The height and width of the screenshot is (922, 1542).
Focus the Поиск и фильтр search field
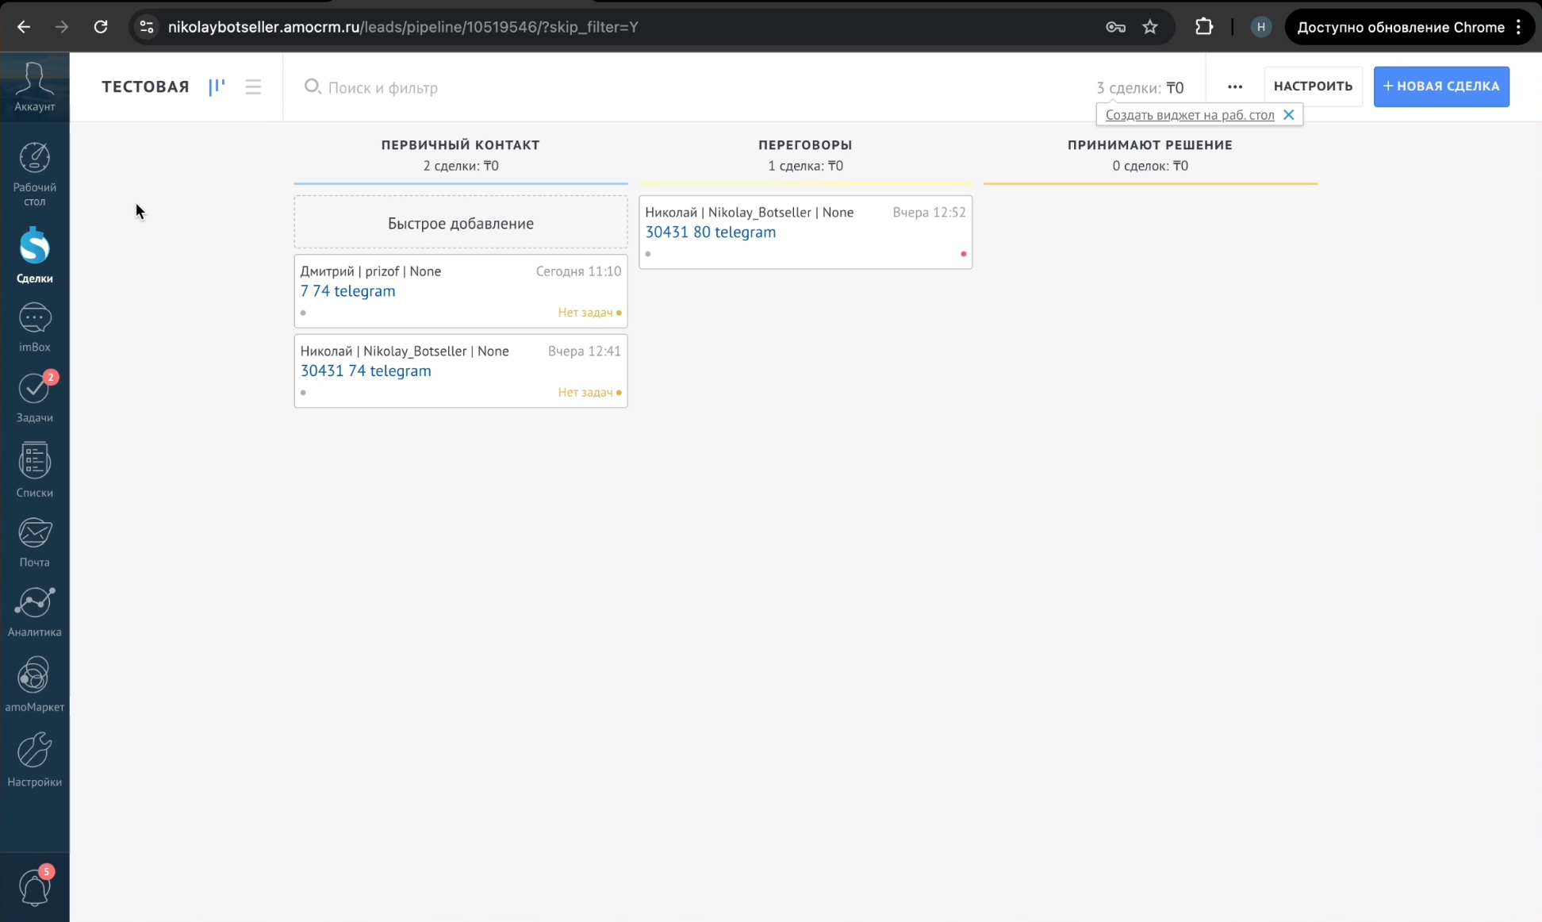point(382,87)
